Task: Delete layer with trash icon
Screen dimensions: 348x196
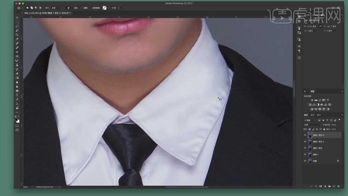Action: tap(338, 186)
